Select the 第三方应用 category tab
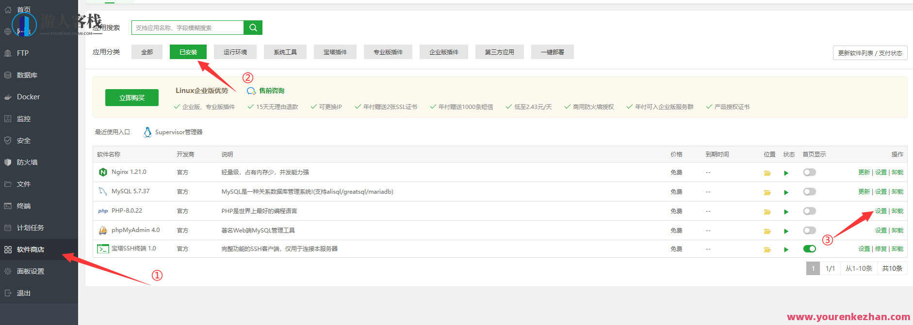913x325 pixels. point(500,52)
